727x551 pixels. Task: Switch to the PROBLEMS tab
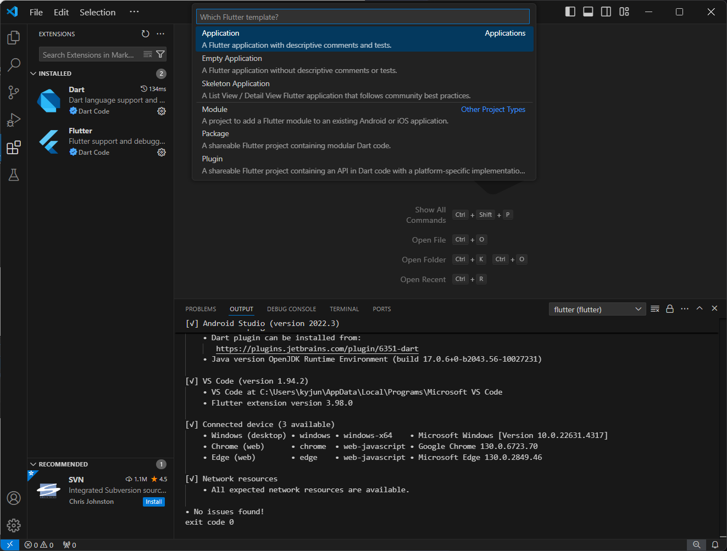coord(201,309)
